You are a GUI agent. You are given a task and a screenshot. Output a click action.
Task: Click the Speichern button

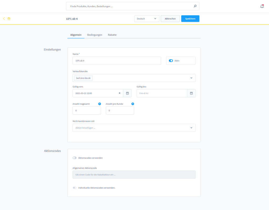tap(190, 19)
